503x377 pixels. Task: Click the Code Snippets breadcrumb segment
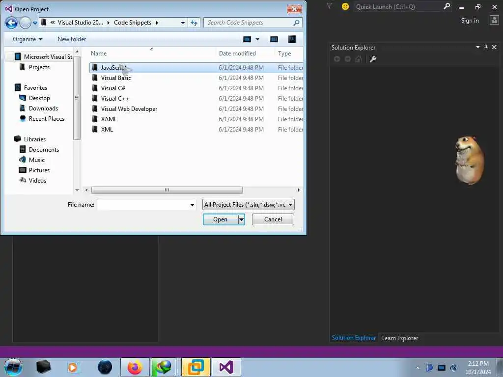tap(133, 23)
